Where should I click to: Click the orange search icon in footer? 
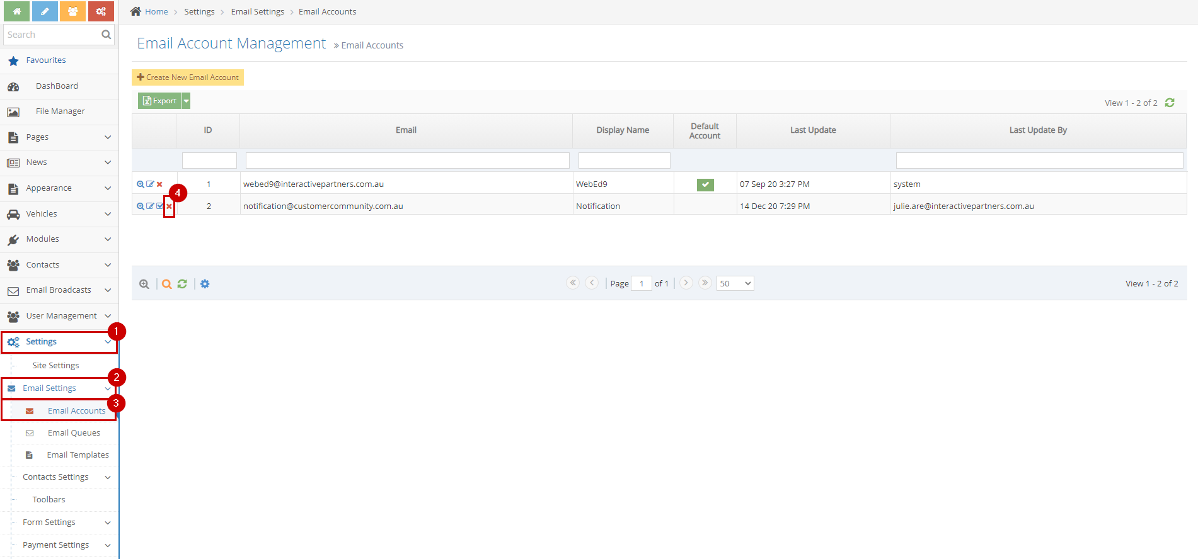click(x=166, y=284)
